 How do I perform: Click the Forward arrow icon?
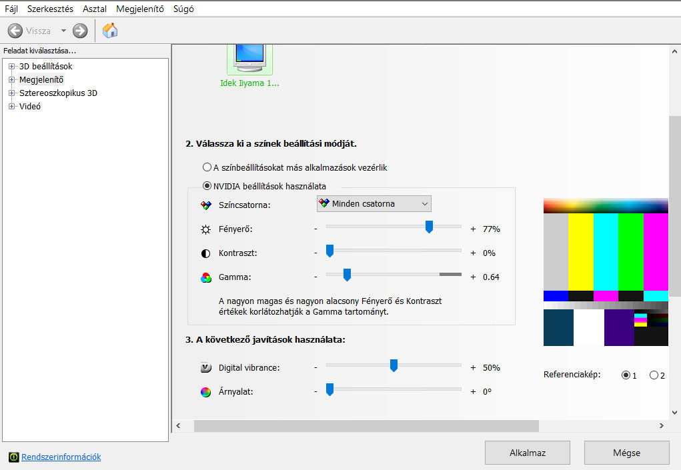[80, 31]
